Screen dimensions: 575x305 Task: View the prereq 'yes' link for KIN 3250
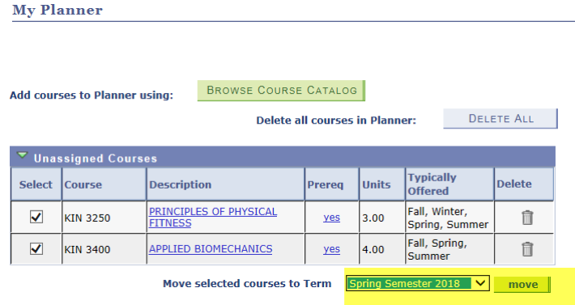pos(331,218)
